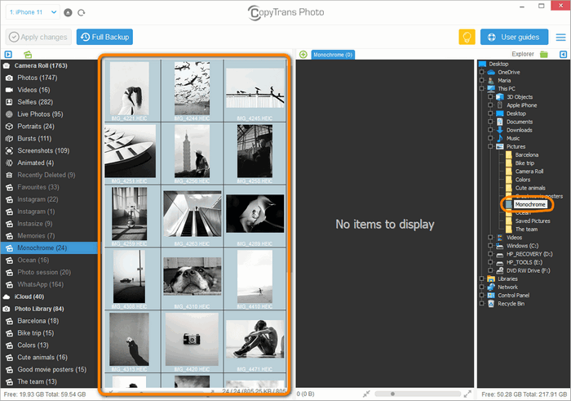Open Instagram (22) album
571x401 pixels.
(38, 199)
